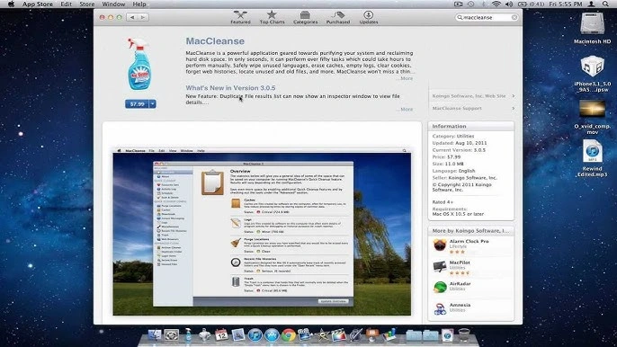Open Keynote from the Dock
Screen dimensions: 617x347
tap(371, 334)
